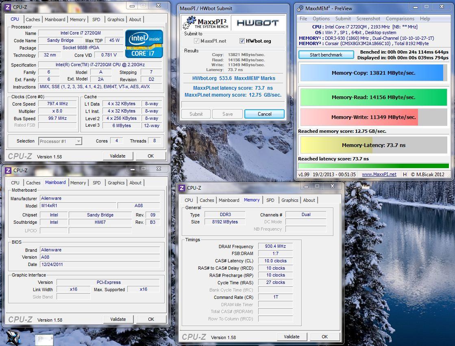Click the motherboard Model field M14xR1
Image resolution: width=455 pixels, height=346 pixels.
pyautogui.click(x=78, y=205)
